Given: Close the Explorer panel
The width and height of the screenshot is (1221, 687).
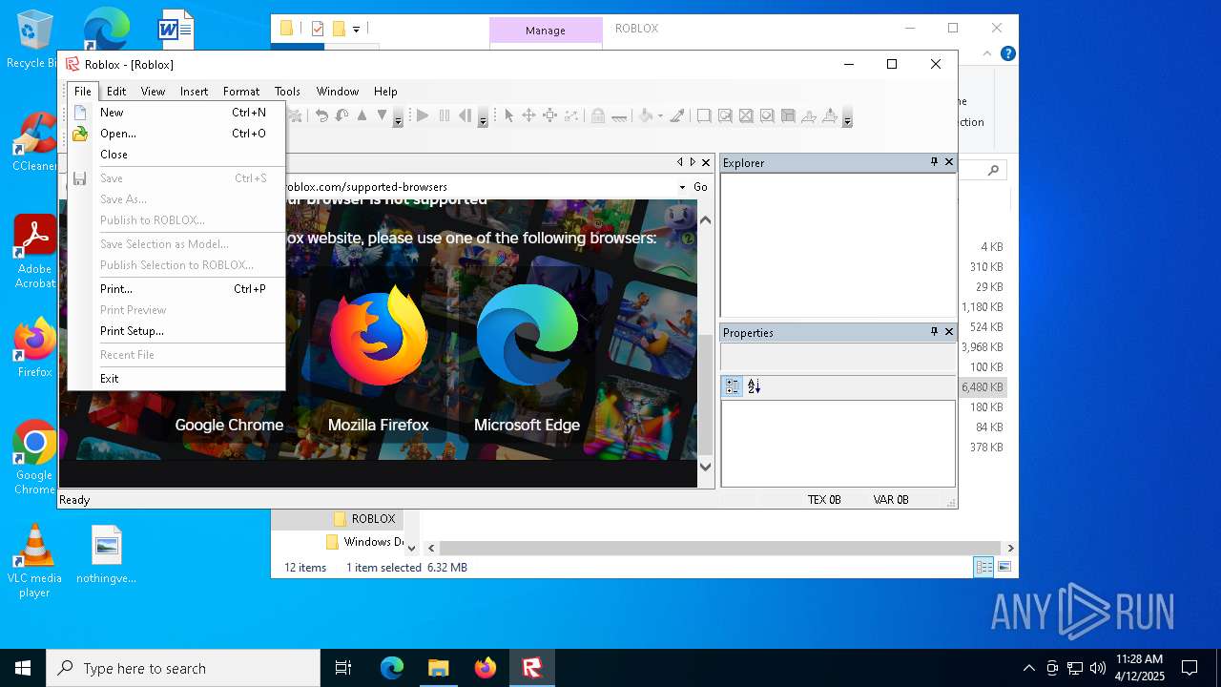Looking at the screenshot, I should (949, 162).
